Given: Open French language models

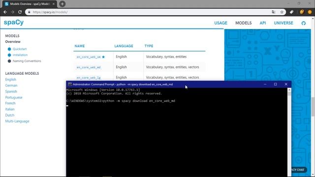Looking at the screenshot, I should tap(10, 103).
